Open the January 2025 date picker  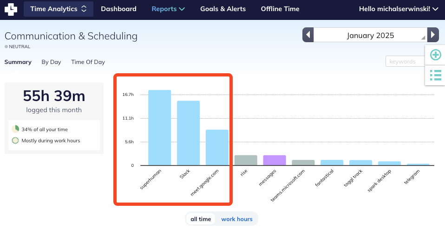370,35
